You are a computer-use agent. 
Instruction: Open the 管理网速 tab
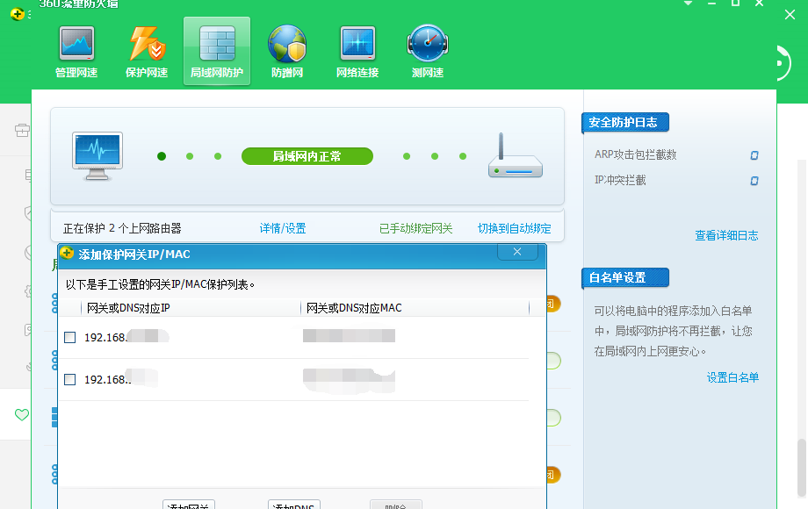(x=76, y=52)
